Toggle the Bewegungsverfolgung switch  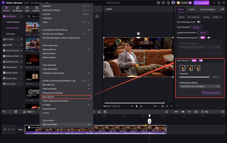tap(209, 38)
